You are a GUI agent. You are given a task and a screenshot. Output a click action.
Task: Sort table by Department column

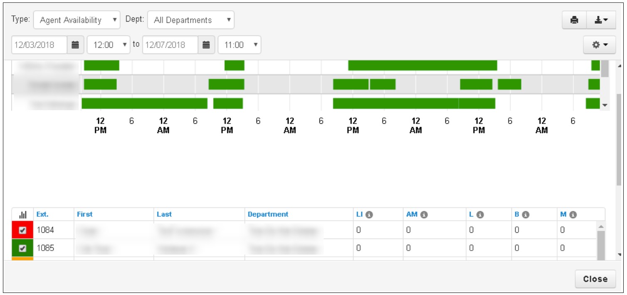(268, 215)
